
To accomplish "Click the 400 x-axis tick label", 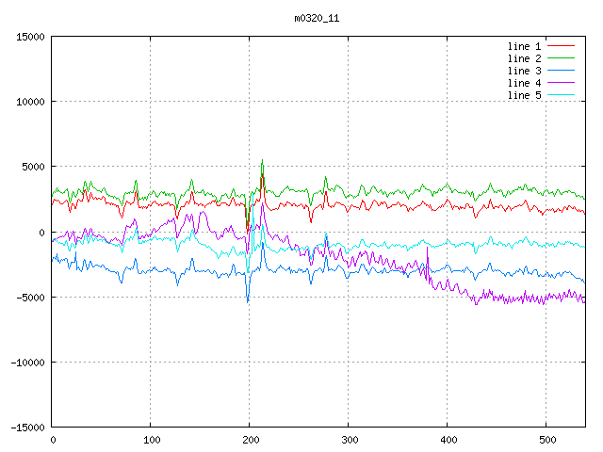I will click(x=447, y=440).
